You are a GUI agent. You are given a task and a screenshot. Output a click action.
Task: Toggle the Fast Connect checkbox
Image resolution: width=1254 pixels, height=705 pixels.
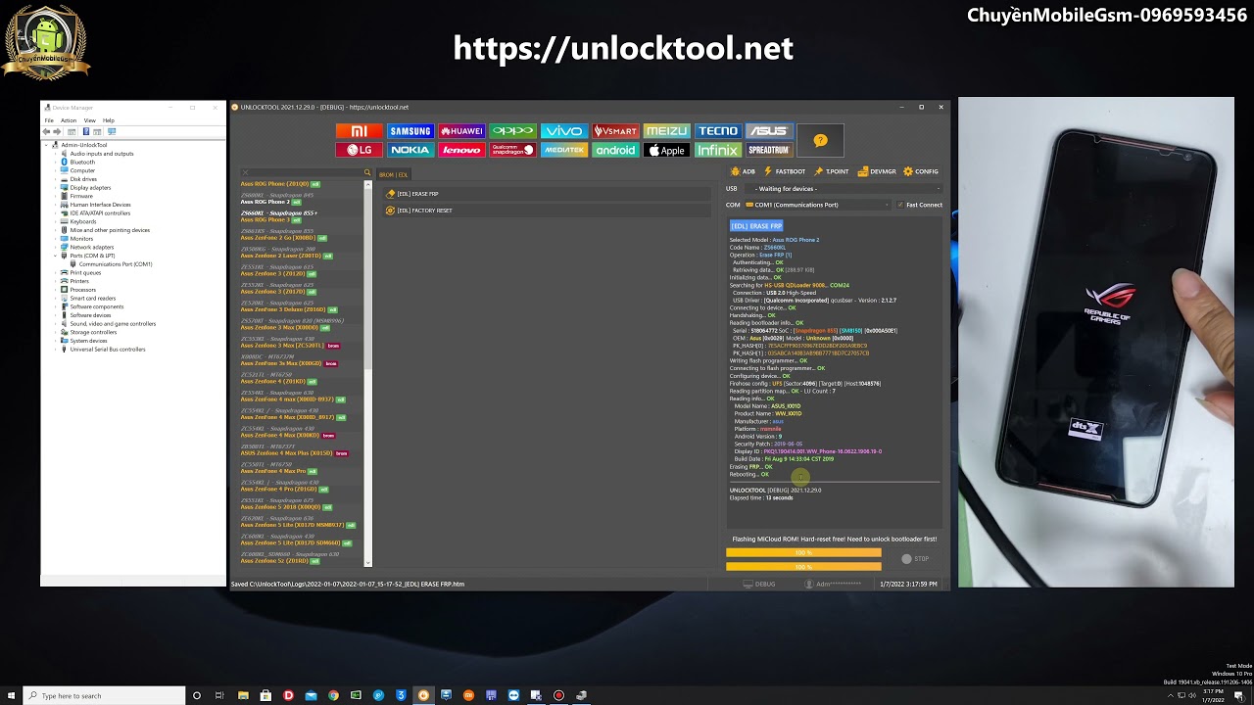900,205
